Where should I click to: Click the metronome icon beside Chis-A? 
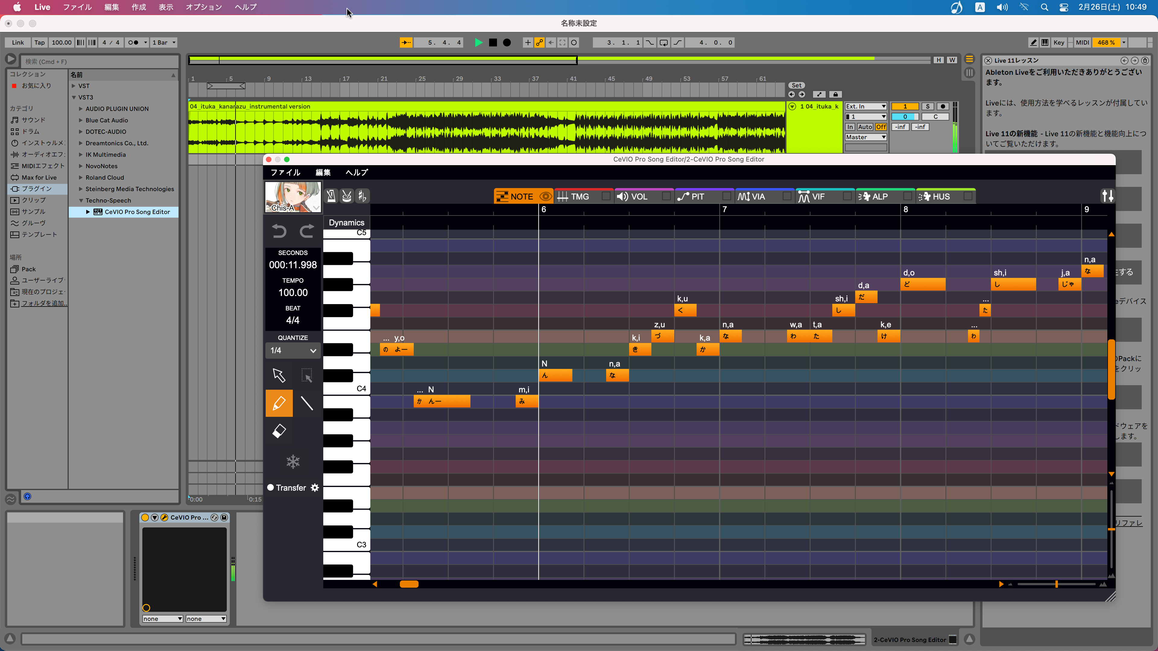click(331, 196)
